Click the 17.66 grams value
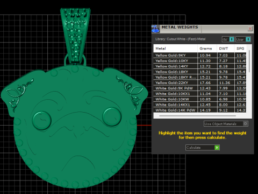Screen dimensions: 258x194 [x=205, y=82]
